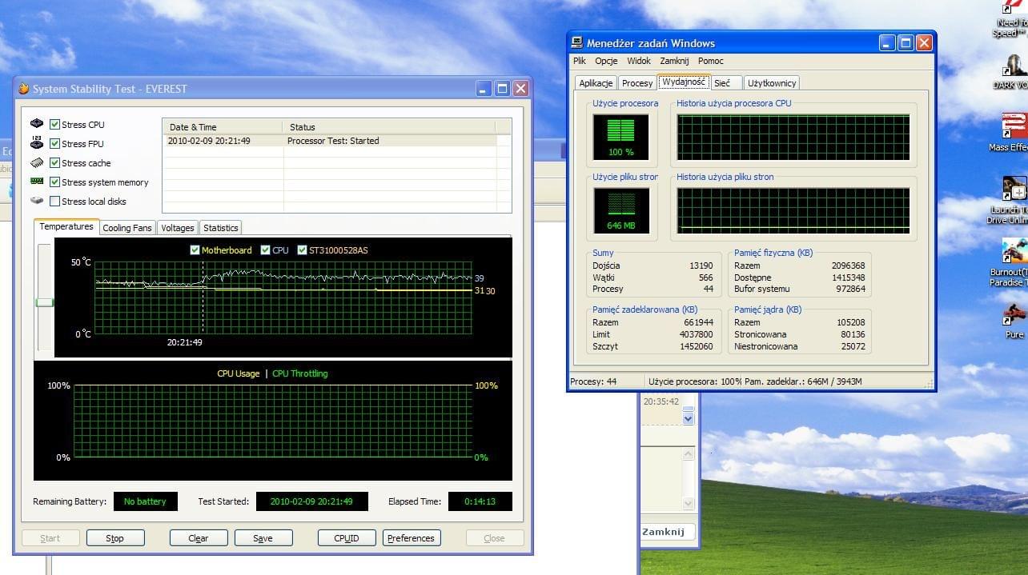Uncheck the Stress FPU checkbox
The height and width of the screenshot is (575, 1028).
(54, 144)
